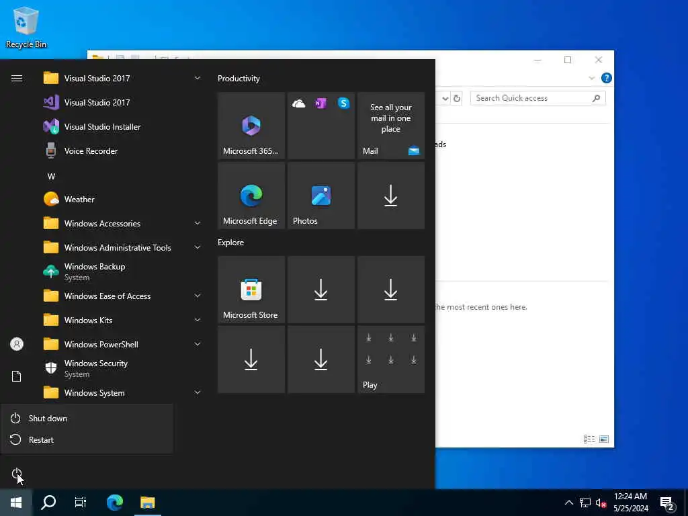
Task: Switch to File Explorer on the taskbar
Action: [x=148, y=503]
